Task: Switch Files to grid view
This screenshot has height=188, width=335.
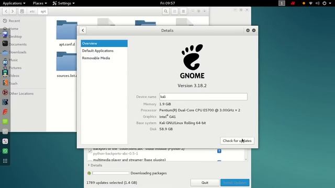Action: tap(174, 11)
